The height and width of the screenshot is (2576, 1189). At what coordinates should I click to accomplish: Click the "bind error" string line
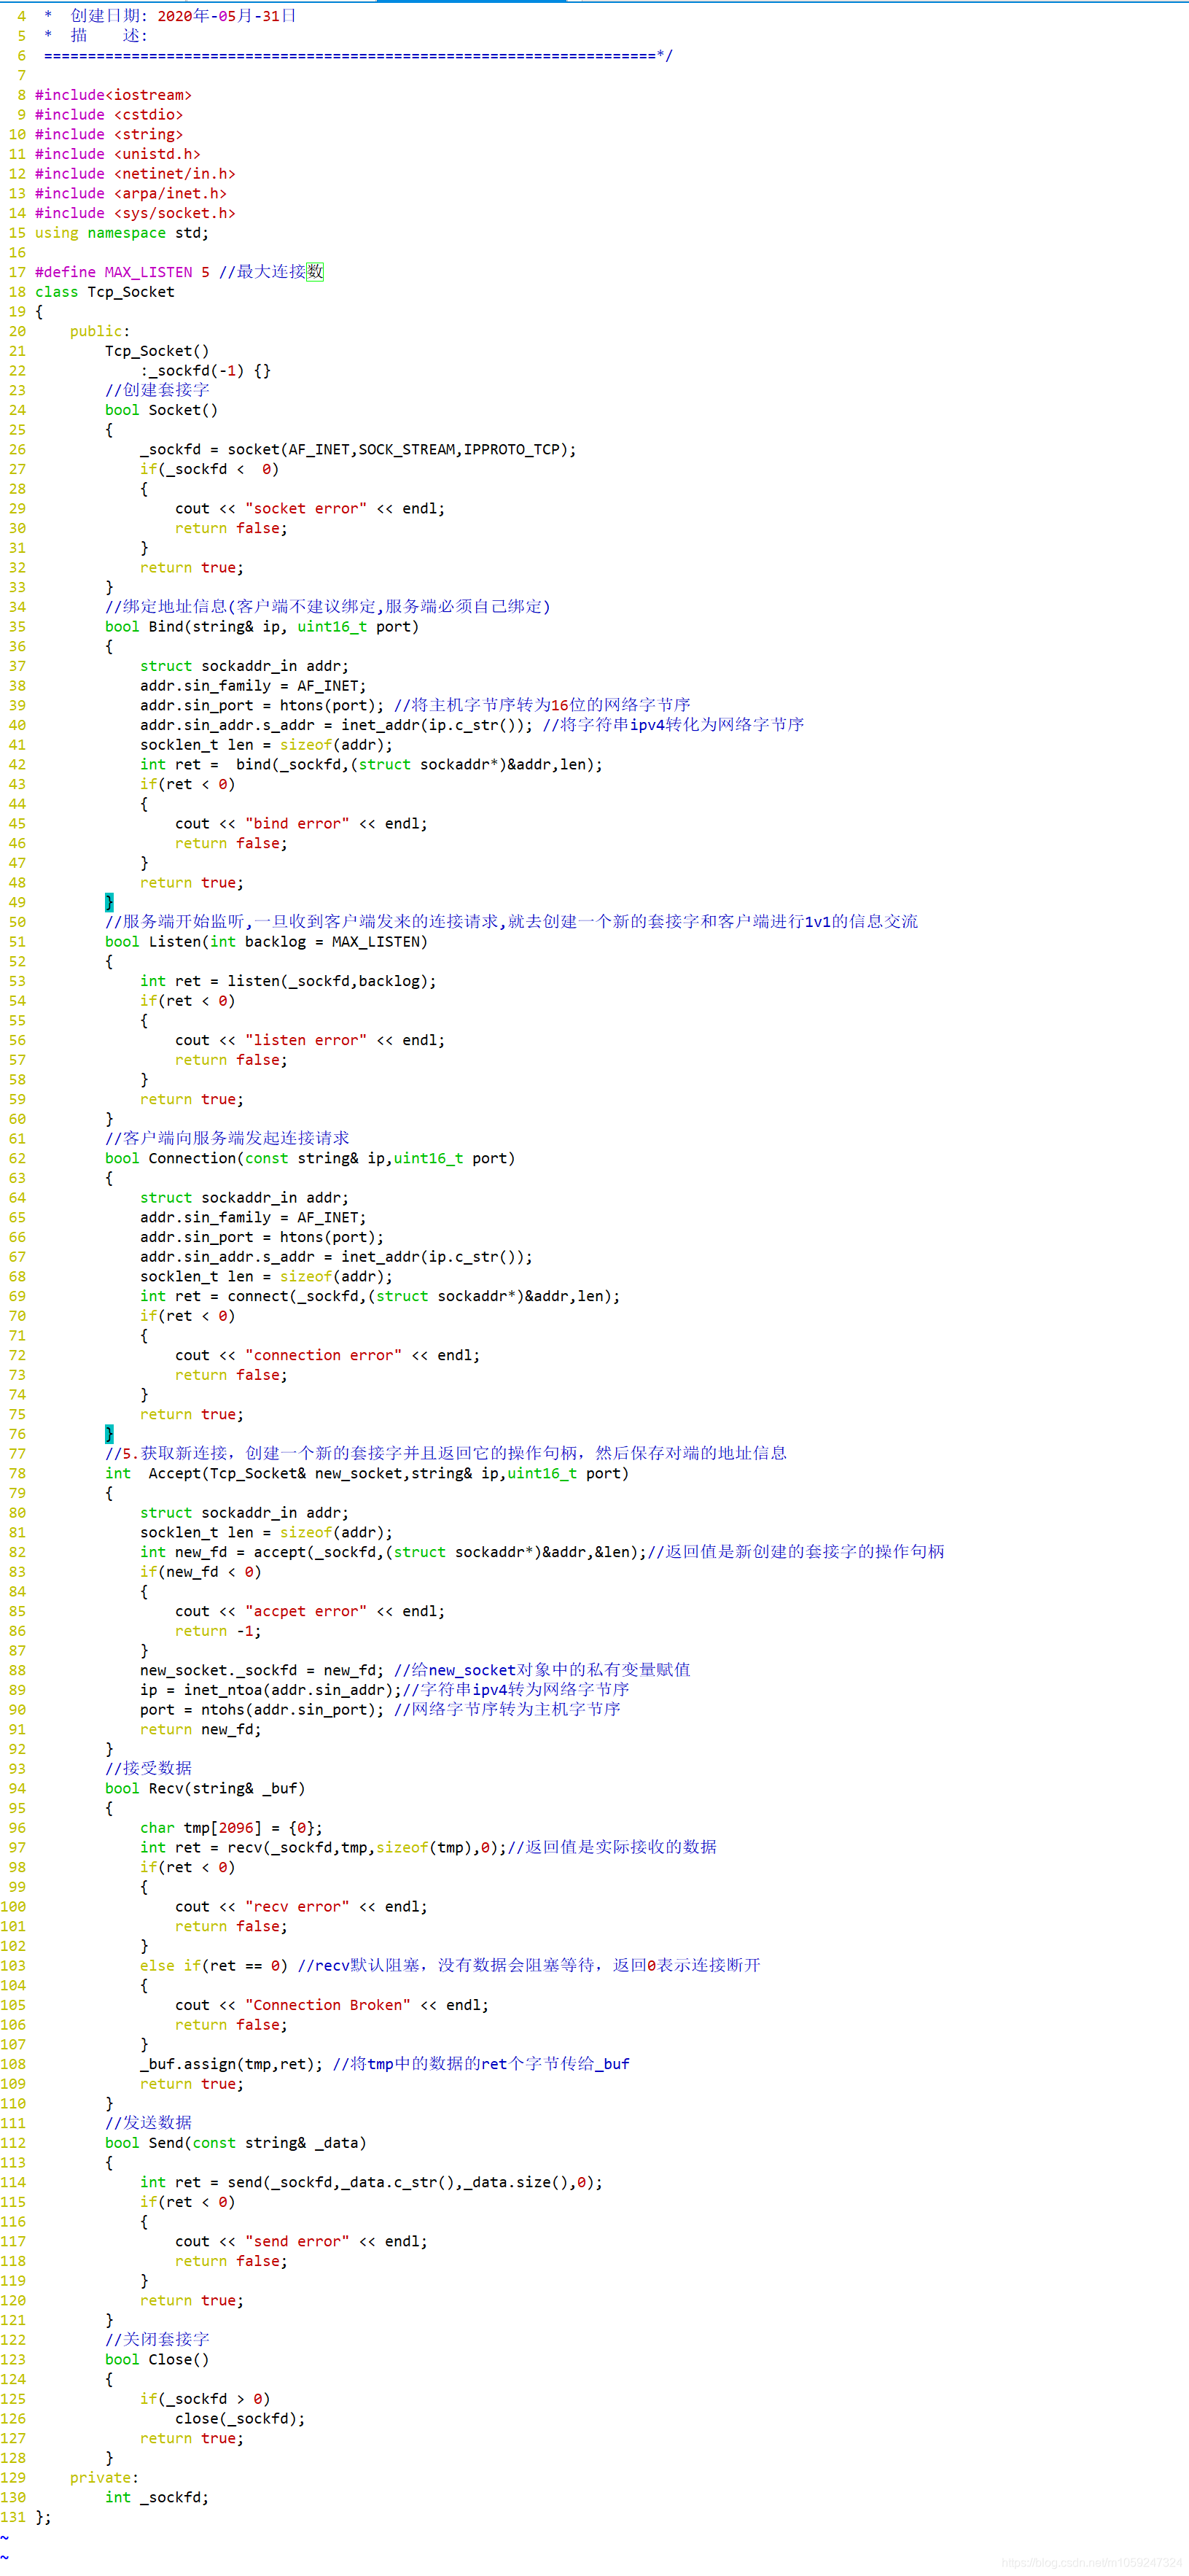point(301,824)
